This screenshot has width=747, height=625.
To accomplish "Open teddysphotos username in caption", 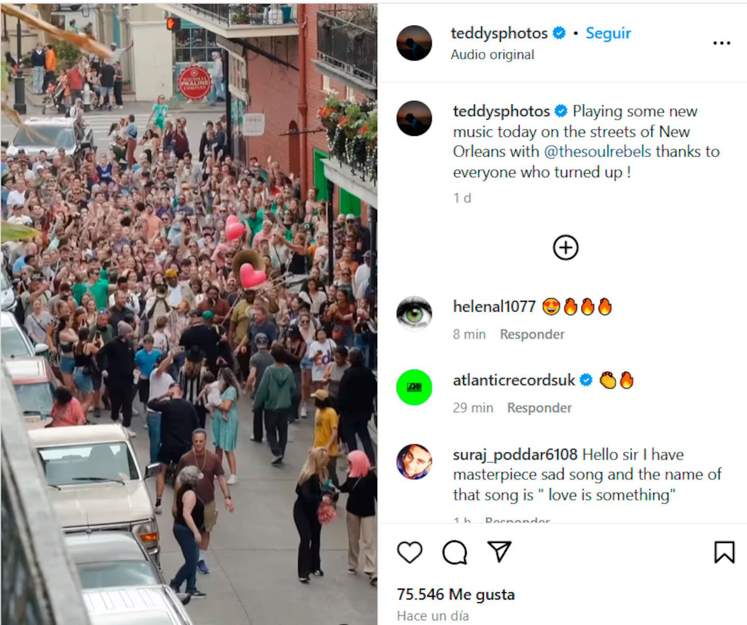I will click(501, 111).
